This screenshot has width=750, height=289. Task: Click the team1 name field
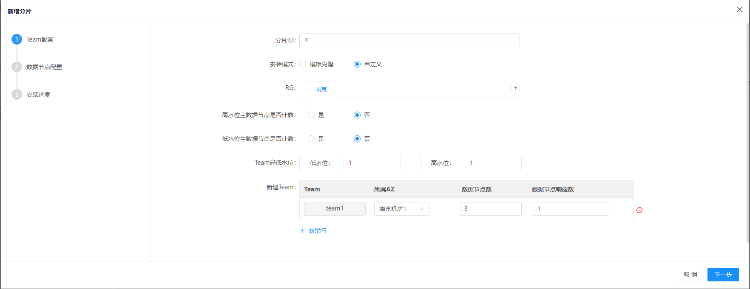(x=335, y=209)
